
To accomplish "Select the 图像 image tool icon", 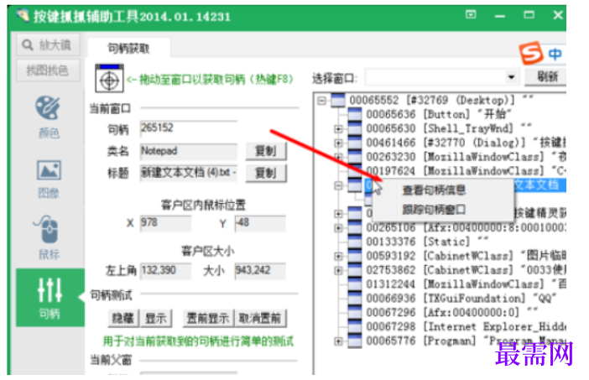I will click(49, 170).
